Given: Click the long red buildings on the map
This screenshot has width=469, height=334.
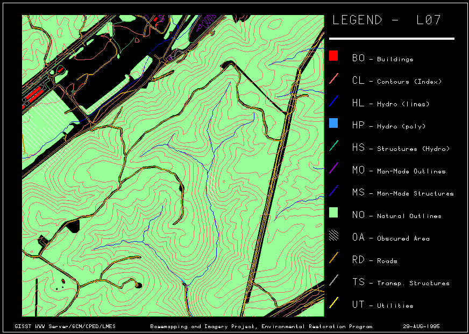Looking at the screenshot, I should 34,95.
